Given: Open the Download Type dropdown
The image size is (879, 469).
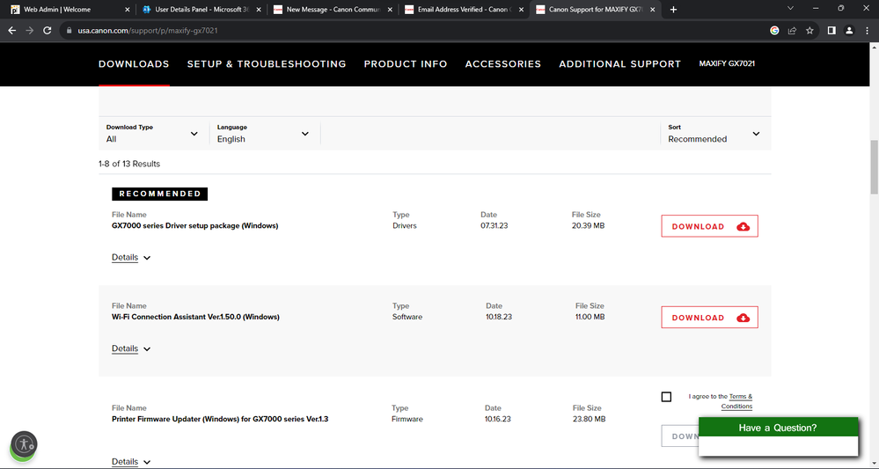Looking at the screenshot, I should pyautogui.click(x=153, y=134).
